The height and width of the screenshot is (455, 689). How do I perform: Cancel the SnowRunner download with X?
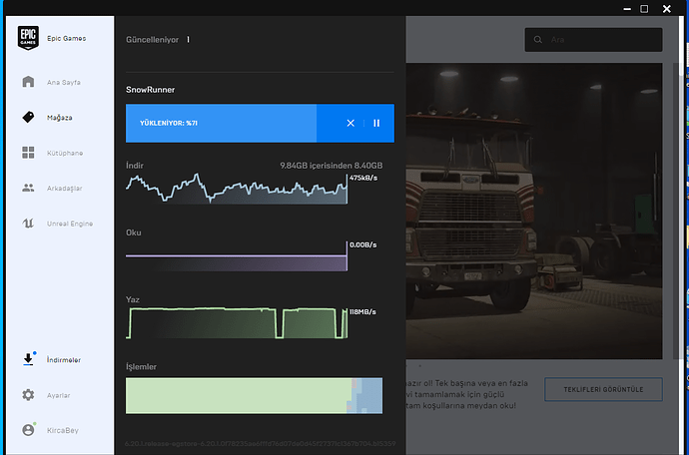pyautogui.click(x=350, y=123)
